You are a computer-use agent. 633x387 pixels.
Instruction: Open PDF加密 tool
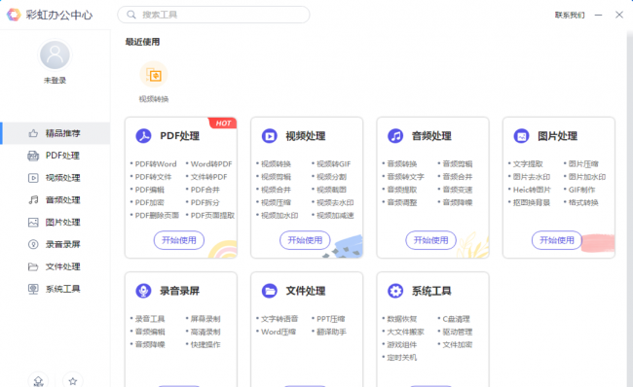(149, 202)
